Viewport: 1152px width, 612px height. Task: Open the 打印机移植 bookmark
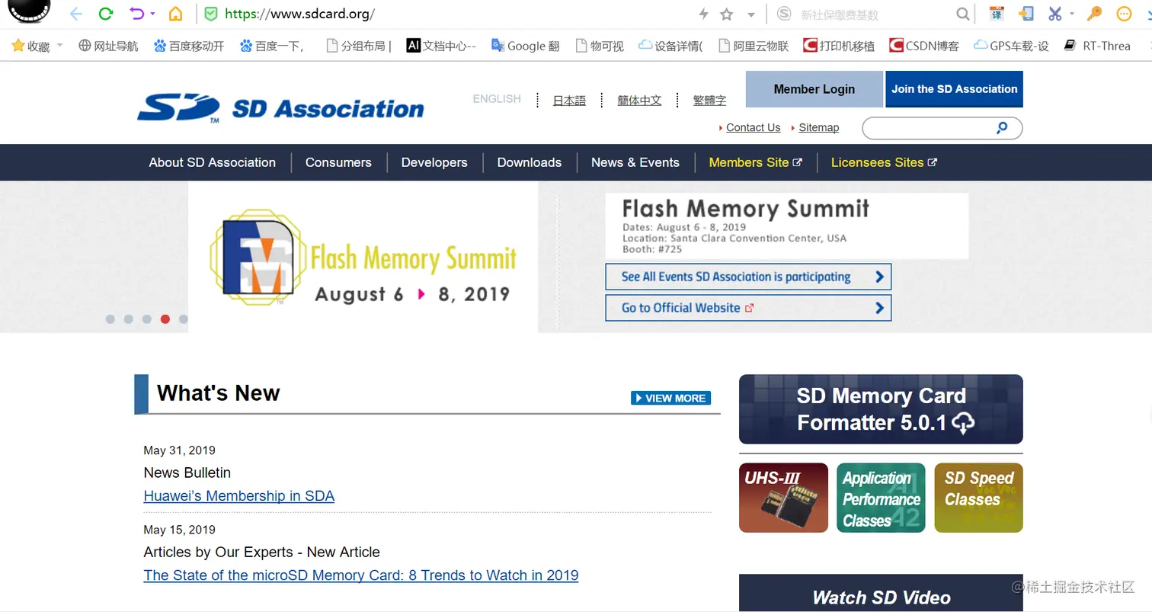point(839,46)
